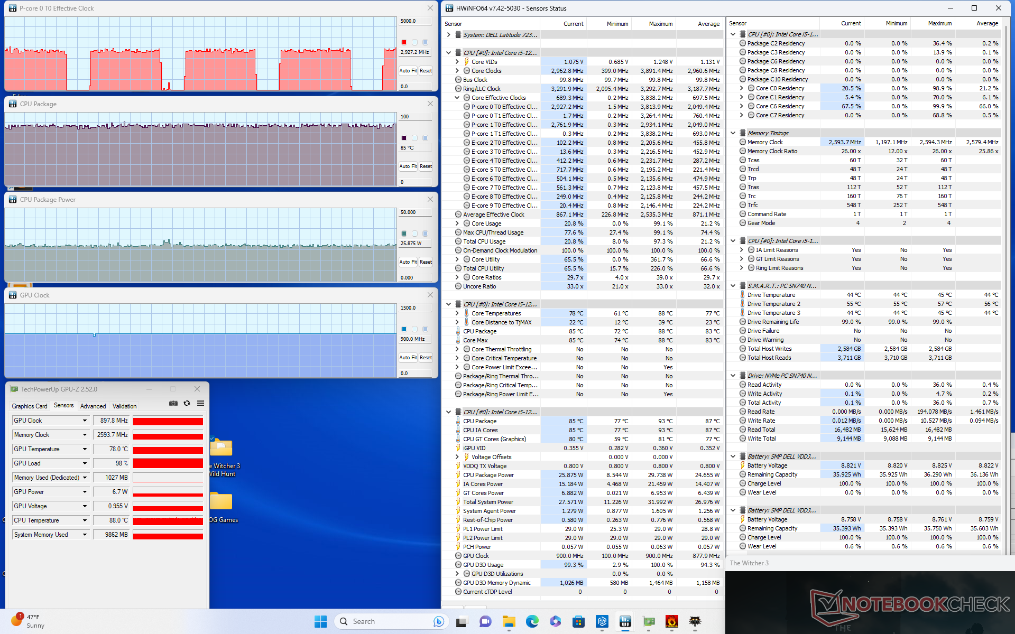
Task: Click Reset on GPU Clock graph
Action: click(x=426, y=358)
